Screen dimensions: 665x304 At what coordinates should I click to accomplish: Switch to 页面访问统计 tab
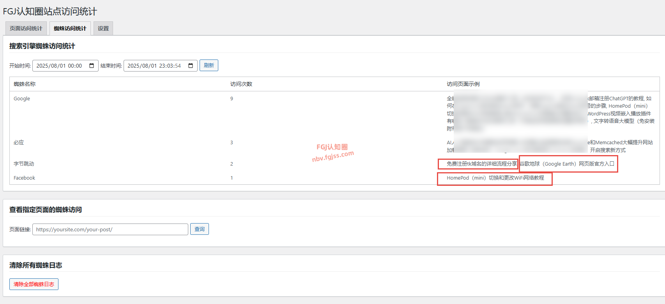(26, 28)
